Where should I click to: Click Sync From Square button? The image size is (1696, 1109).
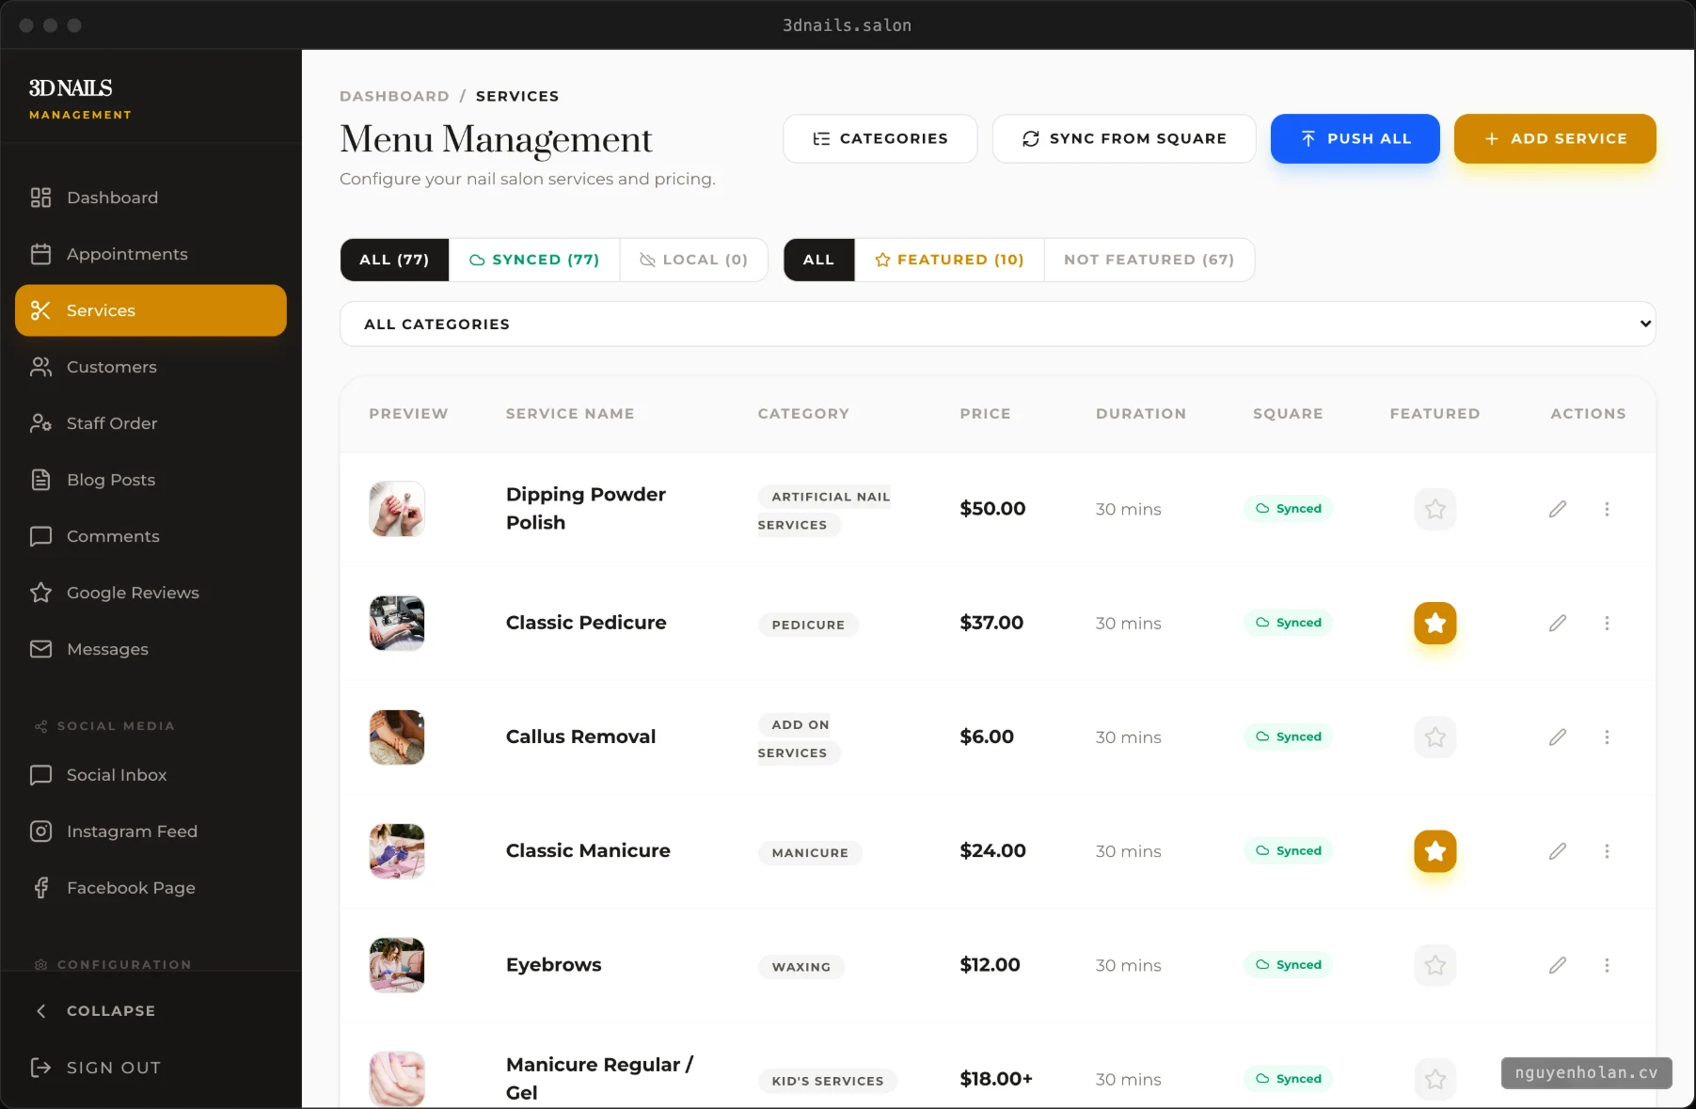[x=1124, y=138]
